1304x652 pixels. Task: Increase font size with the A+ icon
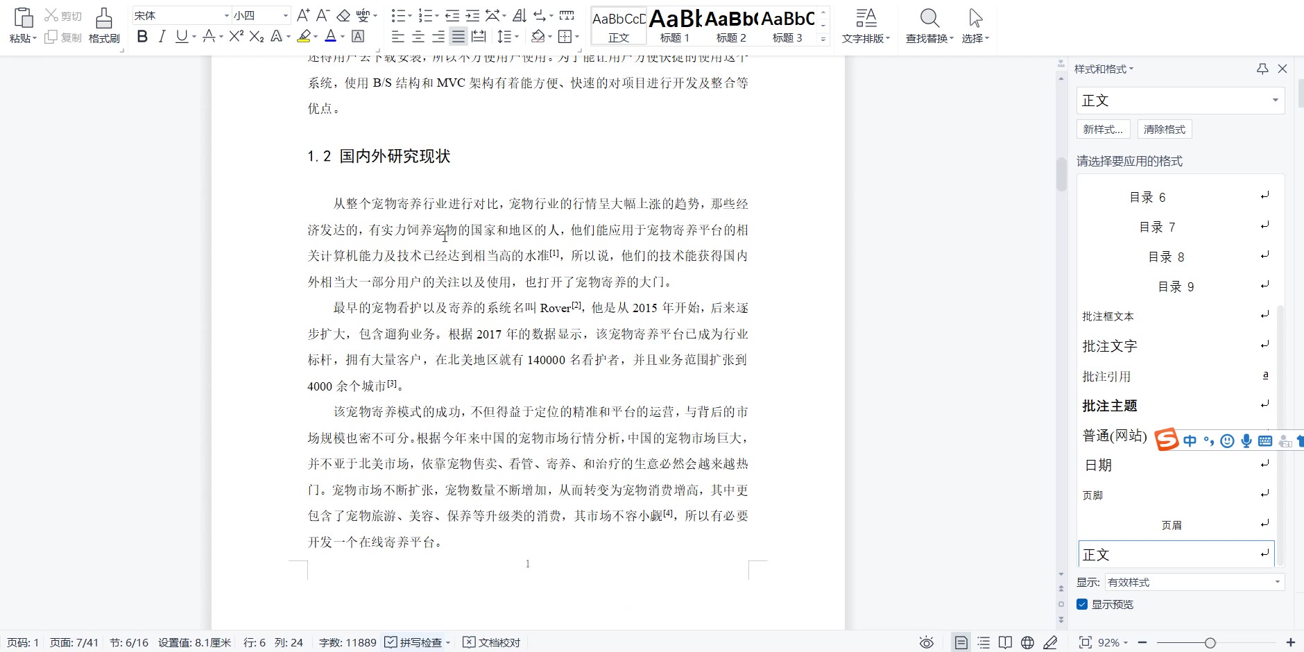[303, 15]
